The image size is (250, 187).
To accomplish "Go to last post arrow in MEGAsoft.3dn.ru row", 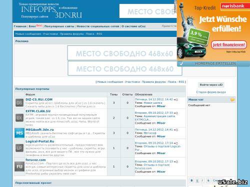I will pyautogui.click(x=176, y=130).
